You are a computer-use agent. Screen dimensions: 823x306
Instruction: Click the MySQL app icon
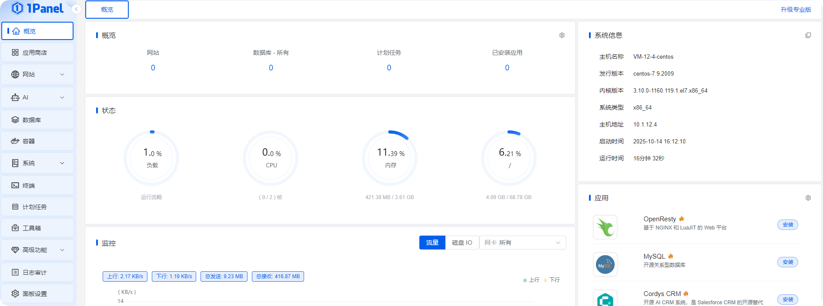[x=605, y=264]
